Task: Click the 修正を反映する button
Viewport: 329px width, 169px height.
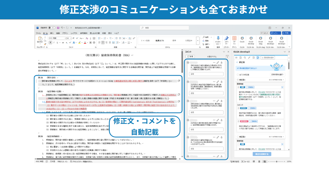Action: click(262, 154)
